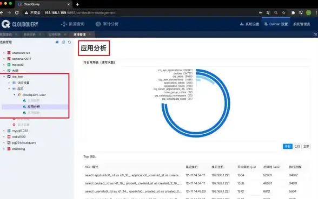Open a new browser tab with plus button
The height and width of the screenshot is (199, 318).
(77, 4)
